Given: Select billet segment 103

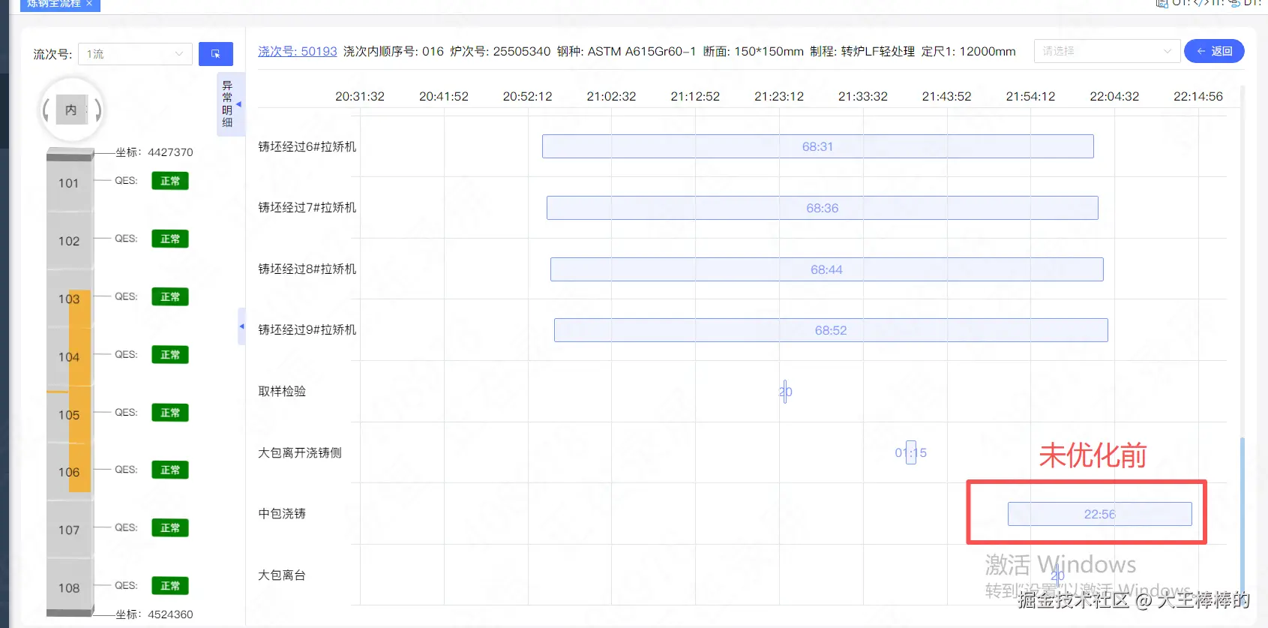Looking at the screenshot, I should pos(69,299).
